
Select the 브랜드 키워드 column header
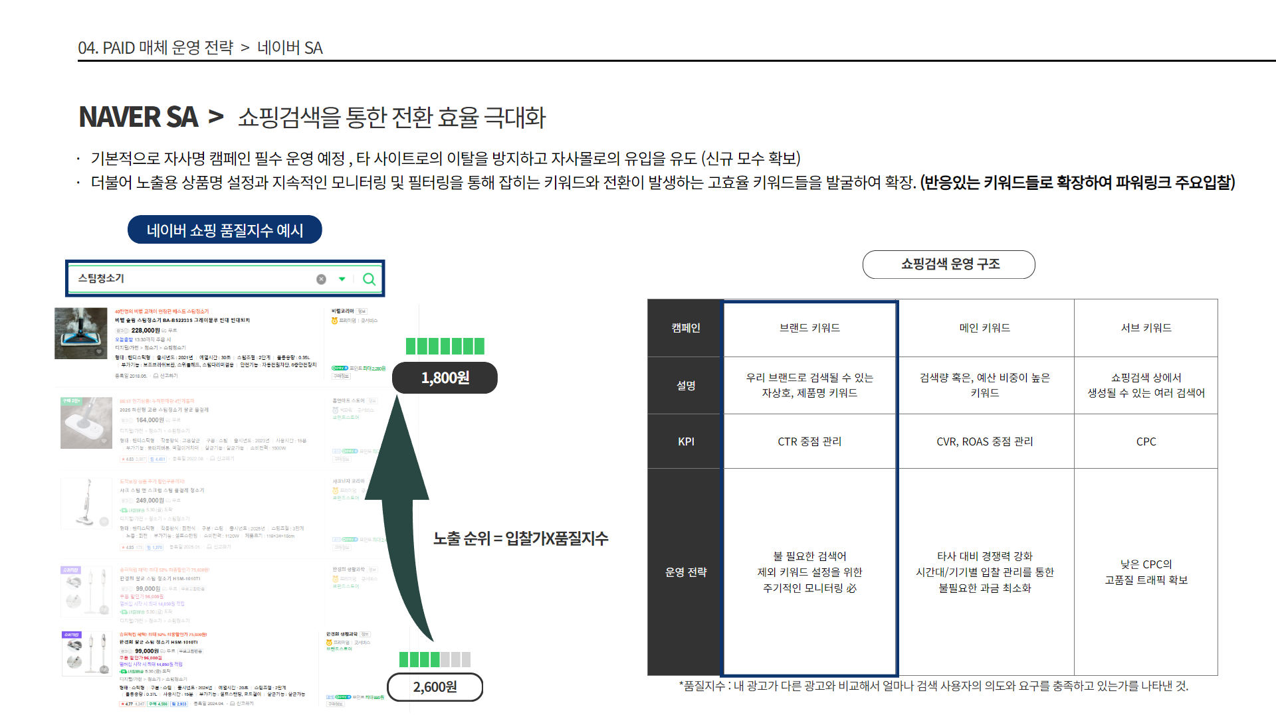pyautogui.click(x=810, y=328)
